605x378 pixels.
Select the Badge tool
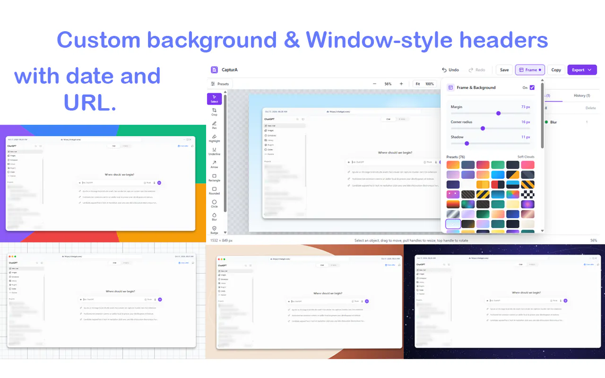[x=214, y=230]
